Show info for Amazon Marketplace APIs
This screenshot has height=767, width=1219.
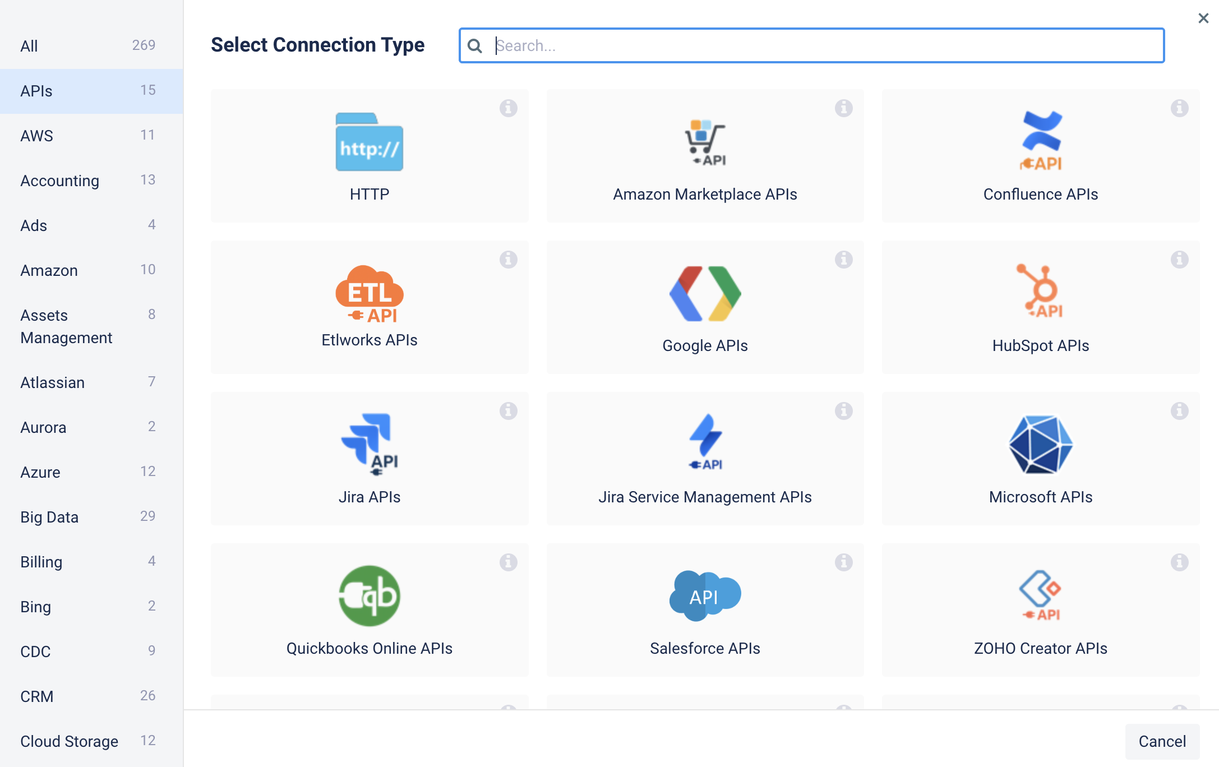tap(843, 108)
